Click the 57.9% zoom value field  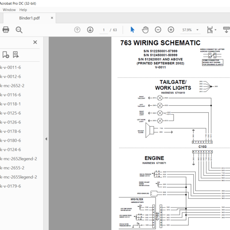coord(187,30)
